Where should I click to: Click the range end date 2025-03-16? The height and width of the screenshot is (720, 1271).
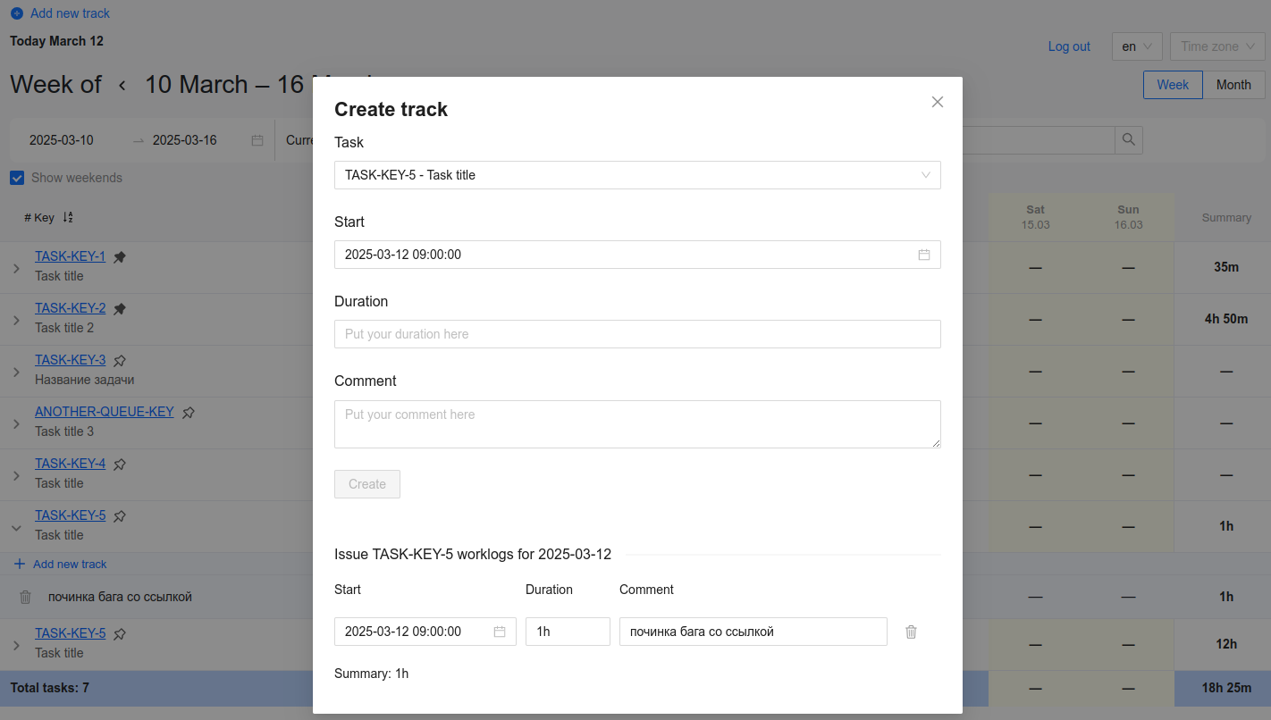tap(185, 140)
